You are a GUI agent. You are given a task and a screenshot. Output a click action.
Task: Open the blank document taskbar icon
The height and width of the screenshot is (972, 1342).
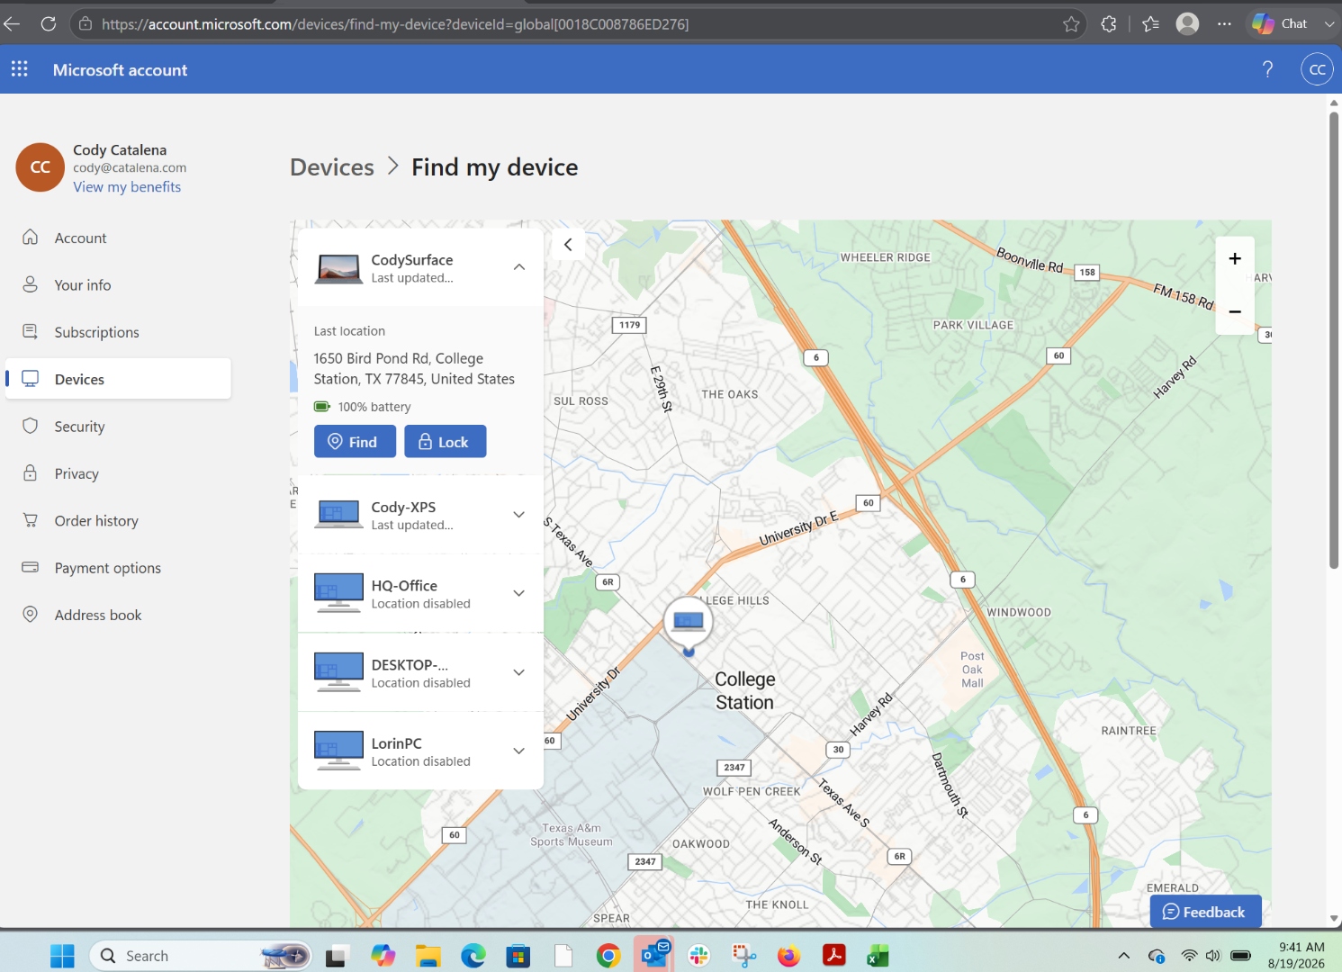coord(563,956)
